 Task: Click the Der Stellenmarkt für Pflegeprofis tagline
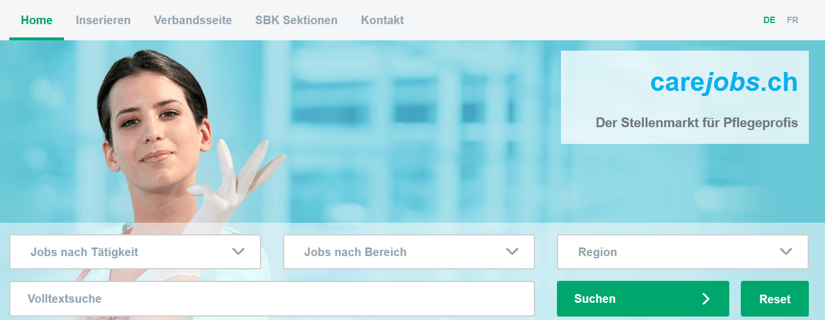(x=697, y=123)
